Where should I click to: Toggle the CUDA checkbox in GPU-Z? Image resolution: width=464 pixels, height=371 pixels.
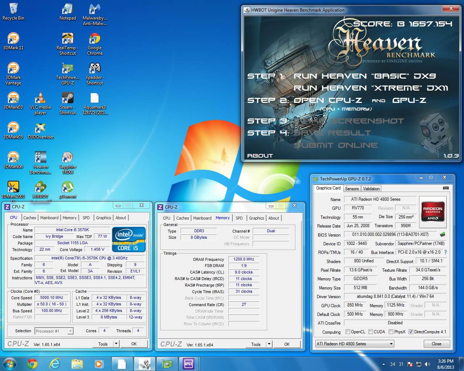[x=371, y=332]
